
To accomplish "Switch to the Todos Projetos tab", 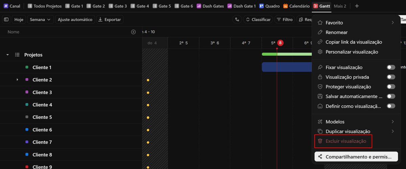I will tap(45, 6).
